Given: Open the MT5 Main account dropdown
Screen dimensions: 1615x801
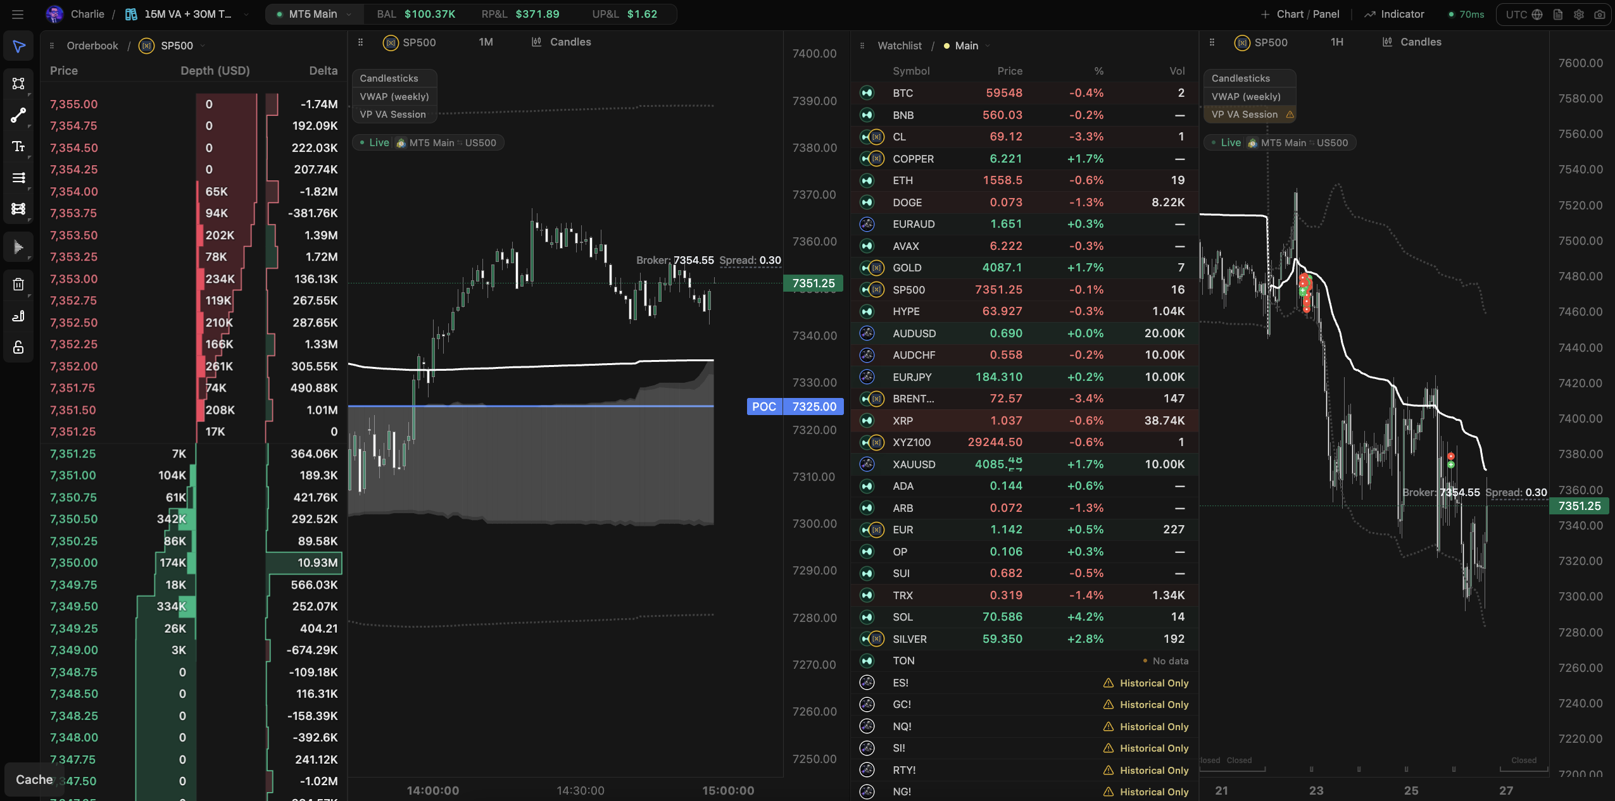Looking at the screenshot, I should [315, 14].
